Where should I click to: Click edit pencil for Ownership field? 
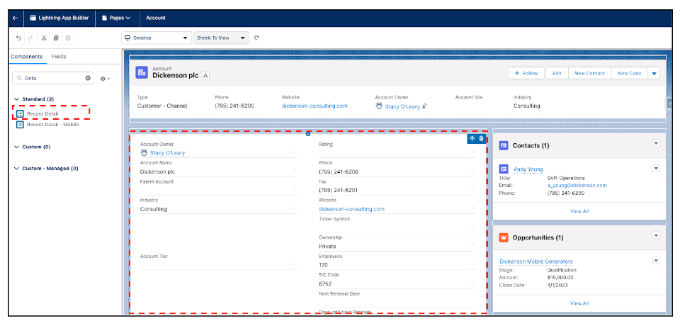pyautogui.click(x=472, y=246)
